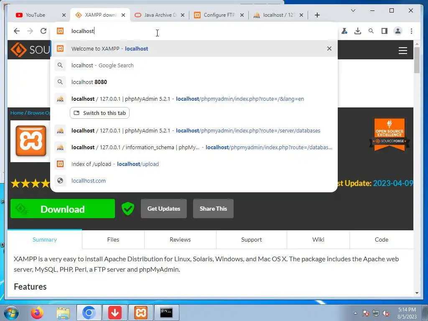Image resolution: width=428 pixels, height=321 pixels.
Task: Select the phpMyAdmin server/databases suggestion
Action: click(x=194, y=131)
